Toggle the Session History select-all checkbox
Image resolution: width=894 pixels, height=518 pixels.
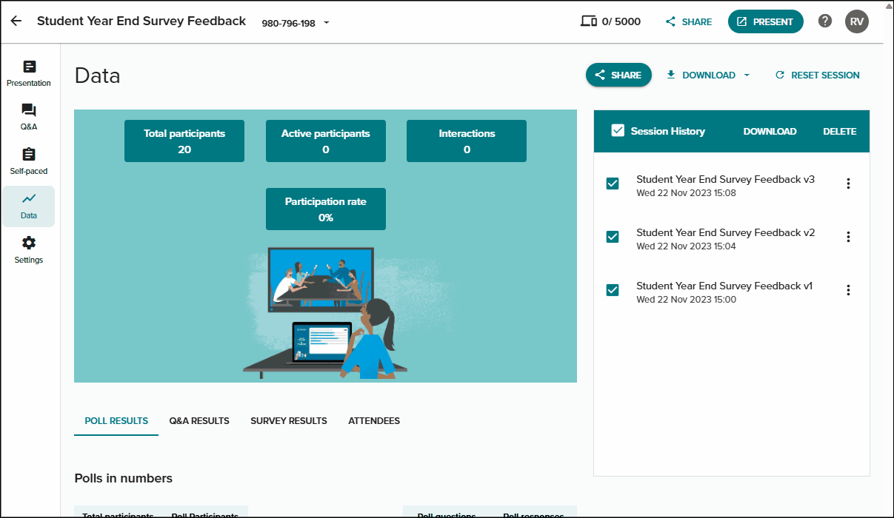(x=618, y=131)
